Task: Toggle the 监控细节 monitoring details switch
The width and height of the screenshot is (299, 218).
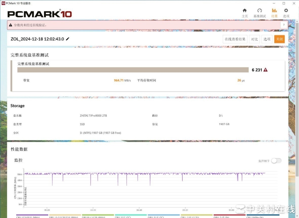Action: [276, 161]
